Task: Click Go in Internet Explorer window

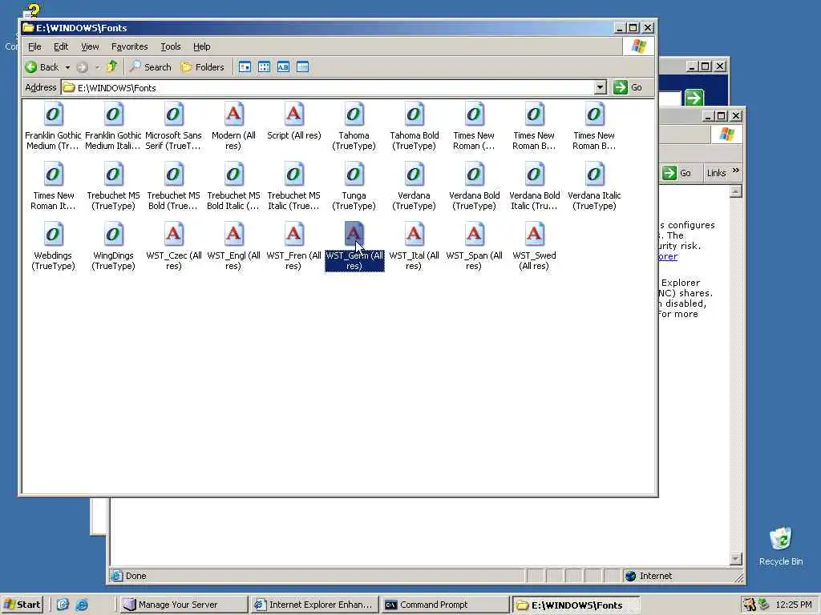Action: 677,173
